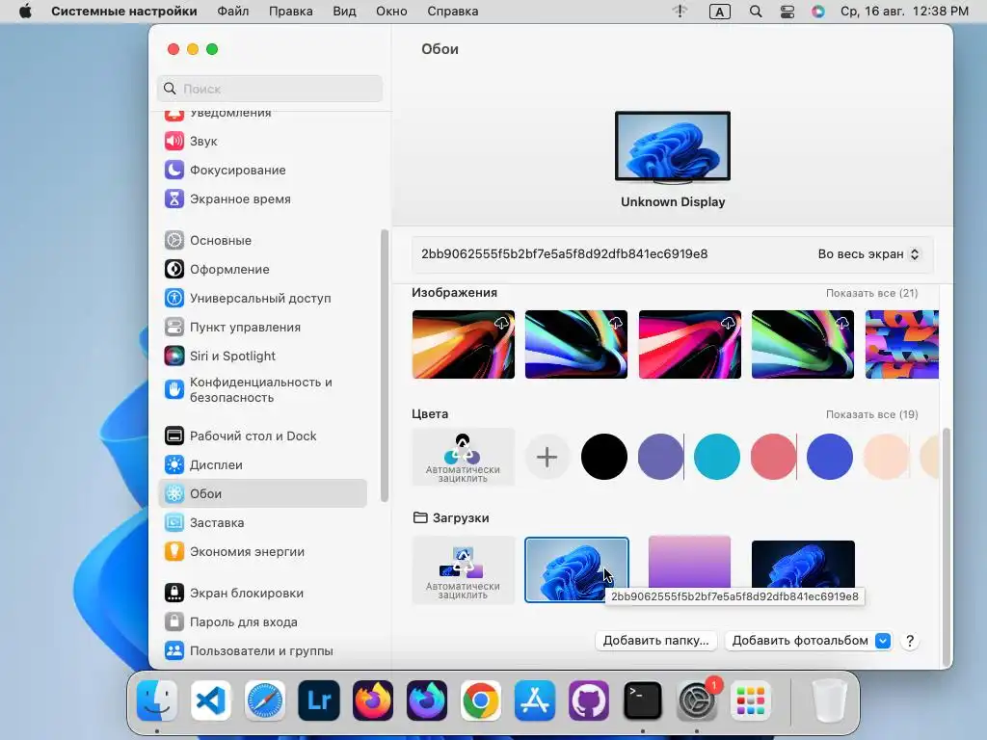Launch Safari from the Dock
Image resolution: width=987 pixels, height=740 pixels.
[265, 700]
